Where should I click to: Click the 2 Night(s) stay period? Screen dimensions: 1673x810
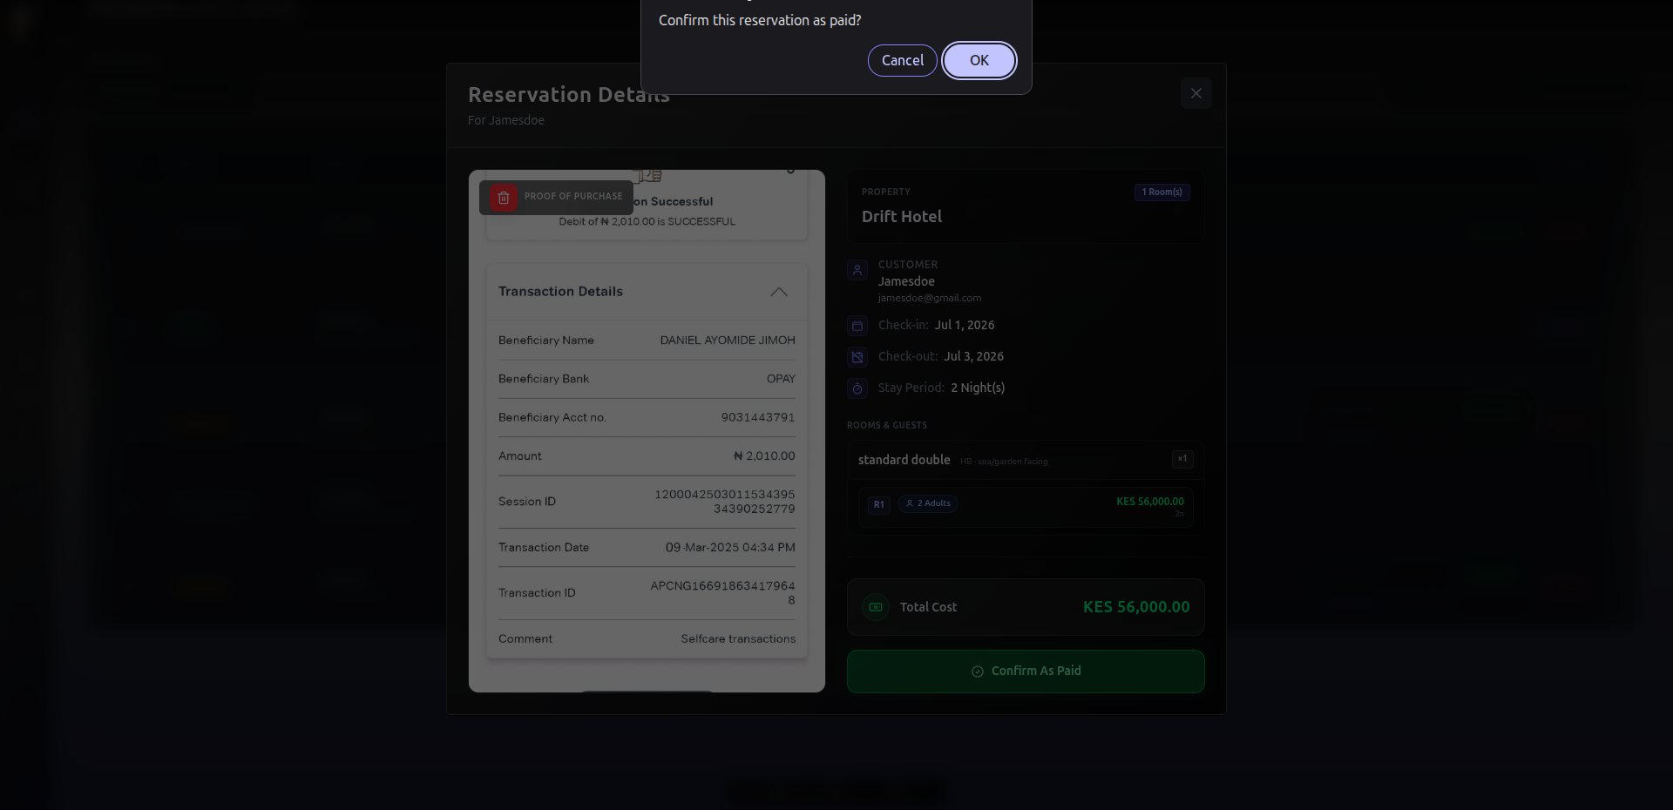pyautogui.click(x=978, y=388)
